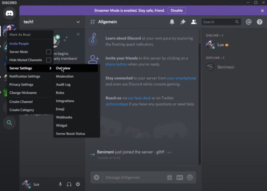Image resolution: width=267 pixels, height=191 pixels.
Task: Deafen using the headphones icon
Action: [x=69, y=184]
